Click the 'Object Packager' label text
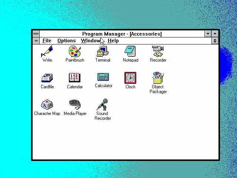The height and width of the screenshot is (178, 237). pyautogui.click(x=158, y=89)
